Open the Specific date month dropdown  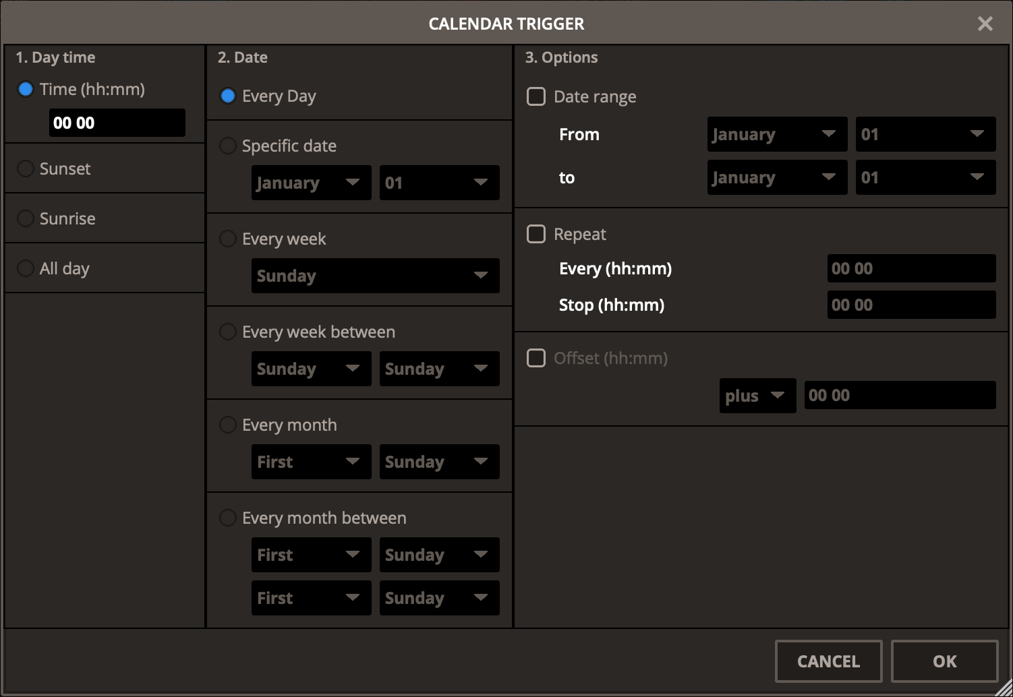tap(311, 183)
